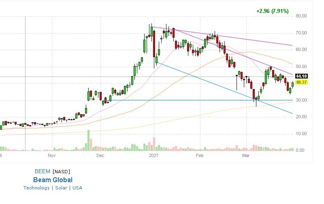Select the 50.00 y-axis price label

pyautogui.click(x=301, y=66)
